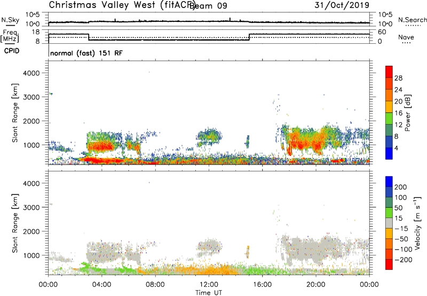Click the gray segment of velocity colorbar
427x296 pixels.
click(x=389, y=223)
